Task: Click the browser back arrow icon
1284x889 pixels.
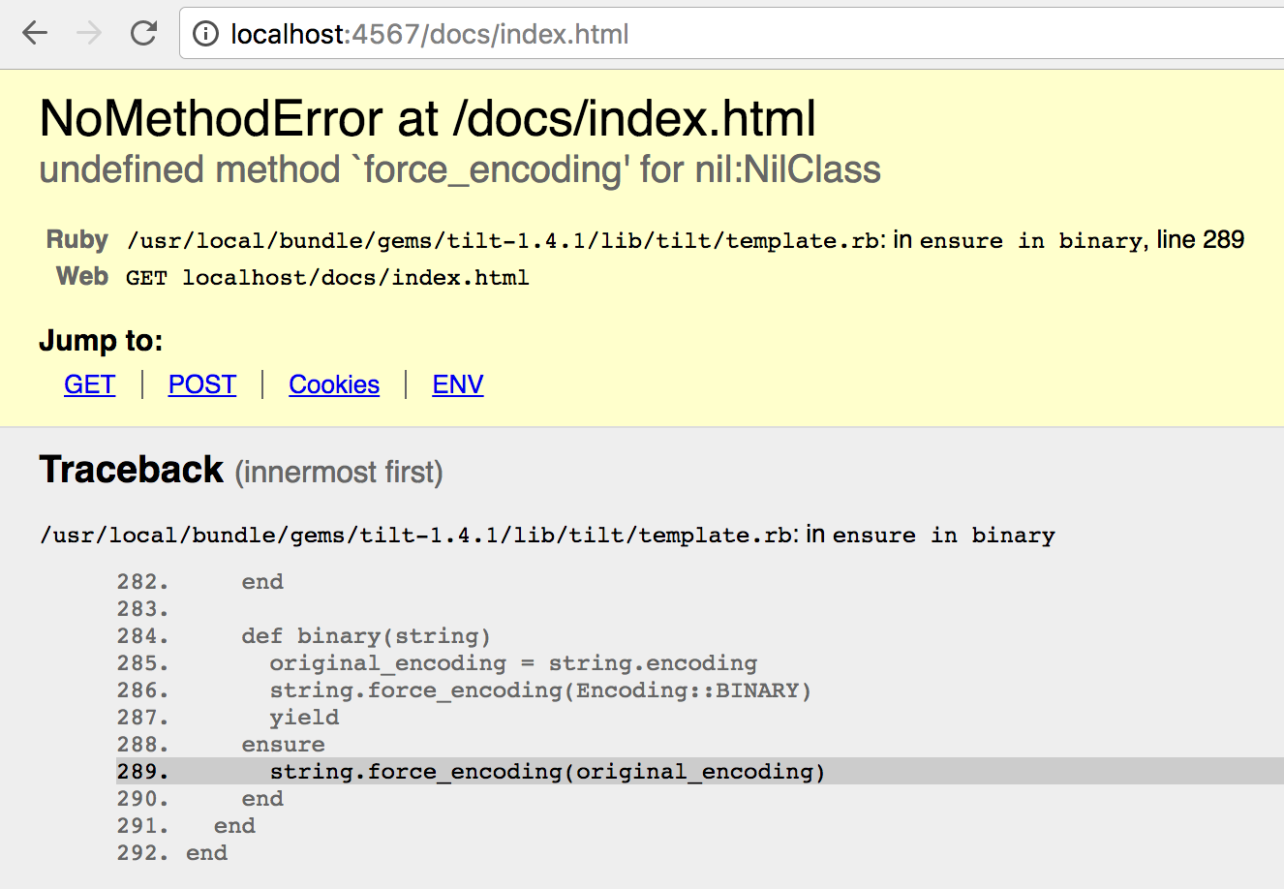Action: tap(35, 32)
